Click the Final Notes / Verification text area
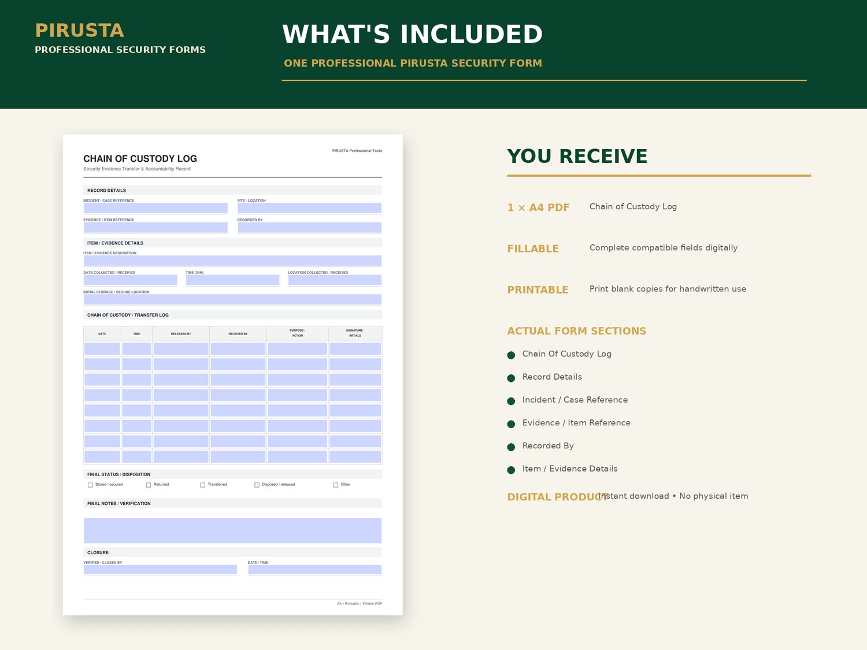 [232, 530]
